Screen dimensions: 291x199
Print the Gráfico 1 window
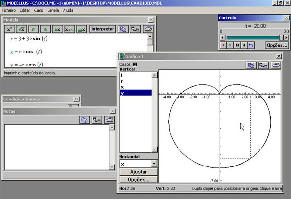(276, 66)
